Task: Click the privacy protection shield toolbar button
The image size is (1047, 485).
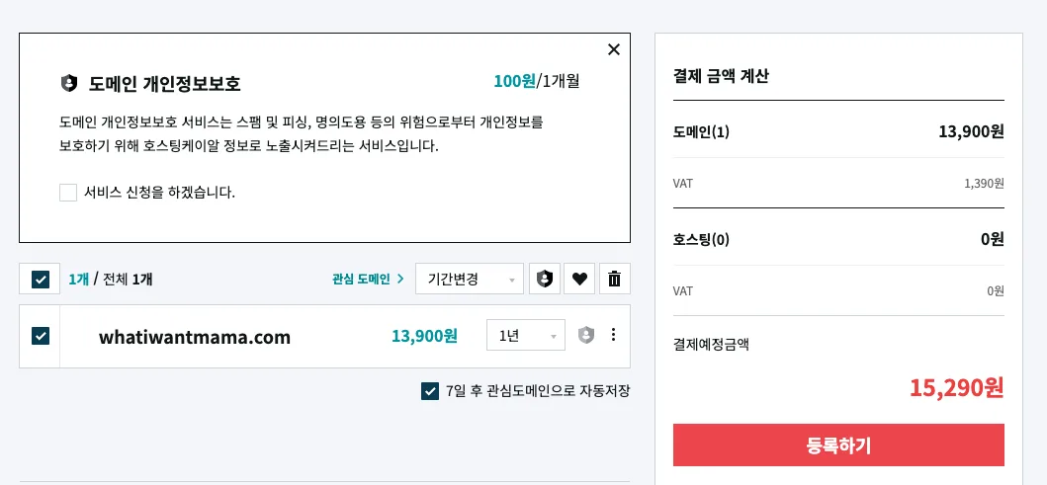Action: pos(545,279)
